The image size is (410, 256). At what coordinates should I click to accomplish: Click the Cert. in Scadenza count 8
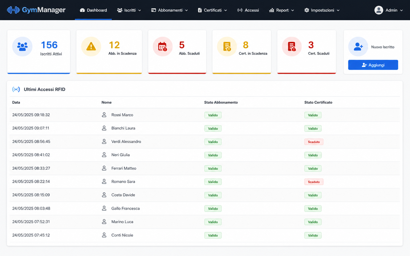(246, 45)
